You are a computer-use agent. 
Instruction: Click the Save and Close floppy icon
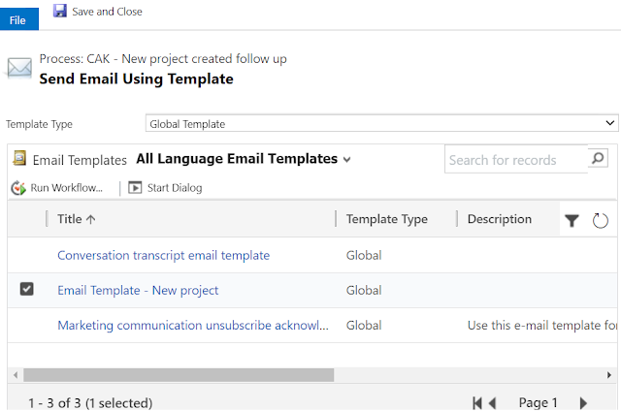click(60, 12)
